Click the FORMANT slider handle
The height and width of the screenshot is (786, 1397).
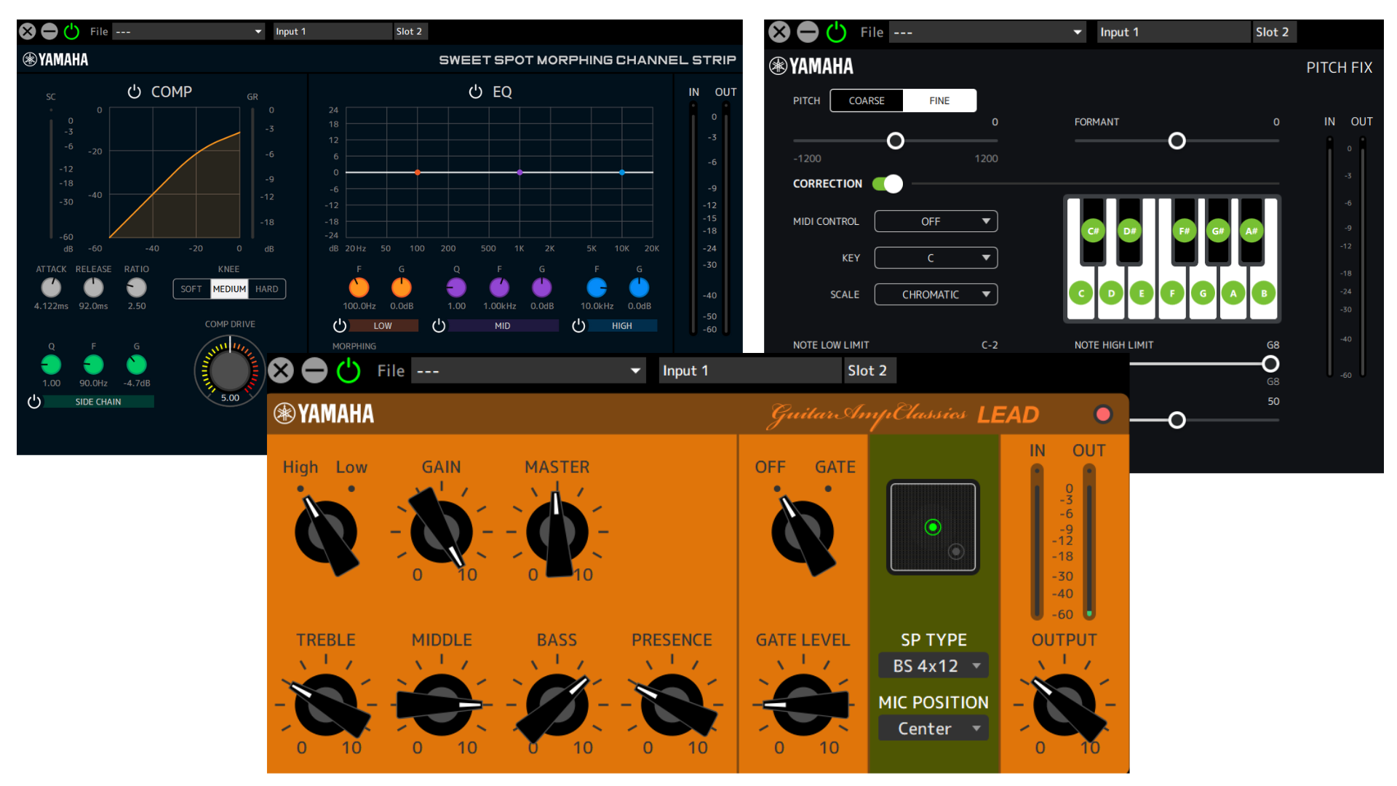coord(1177,141)
